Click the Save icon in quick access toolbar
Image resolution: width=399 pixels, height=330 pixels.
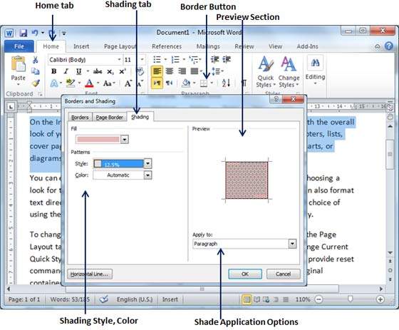24,33
